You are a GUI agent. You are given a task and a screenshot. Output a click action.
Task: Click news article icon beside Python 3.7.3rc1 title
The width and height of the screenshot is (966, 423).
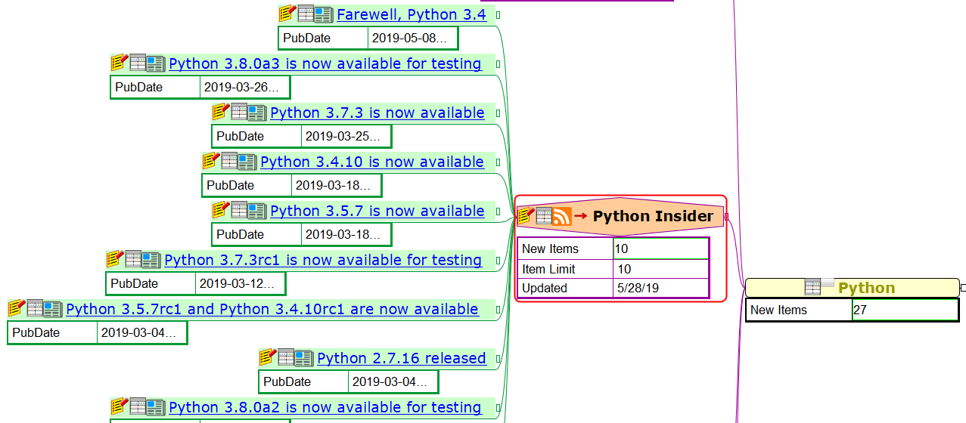click(151, 259)
